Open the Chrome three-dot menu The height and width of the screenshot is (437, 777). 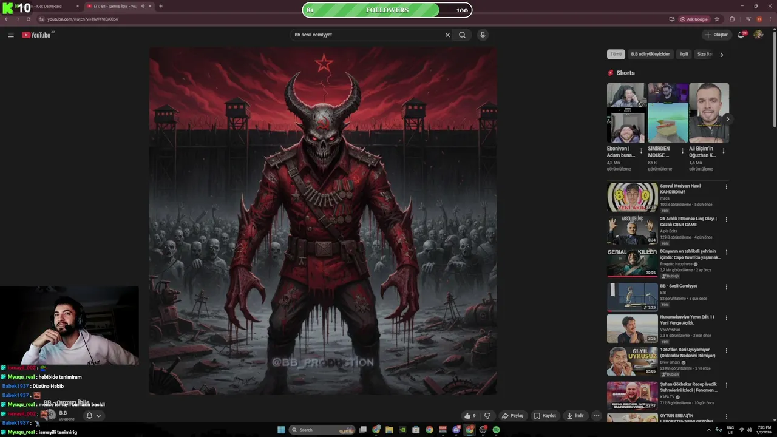click(x=770, y=19)
